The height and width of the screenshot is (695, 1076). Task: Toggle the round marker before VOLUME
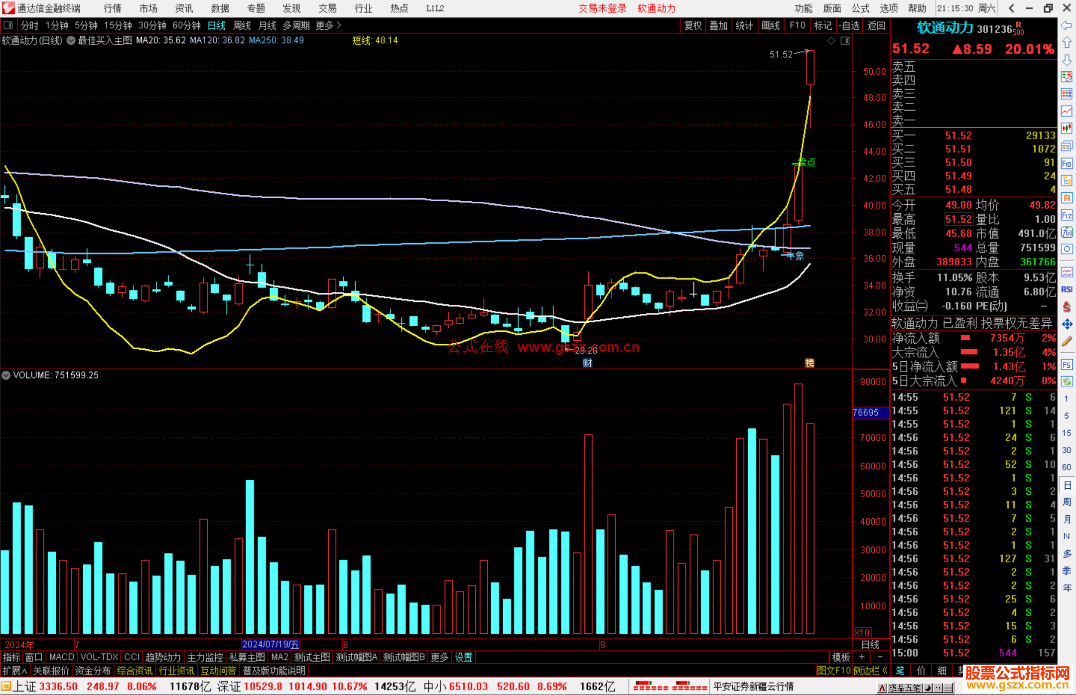tap(6, 375)
